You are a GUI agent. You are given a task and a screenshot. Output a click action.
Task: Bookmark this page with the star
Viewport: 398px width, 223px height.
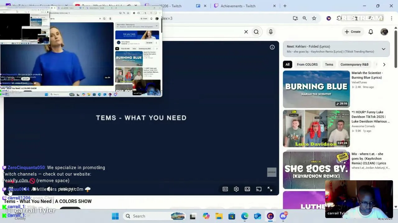[x=314, y=18]
